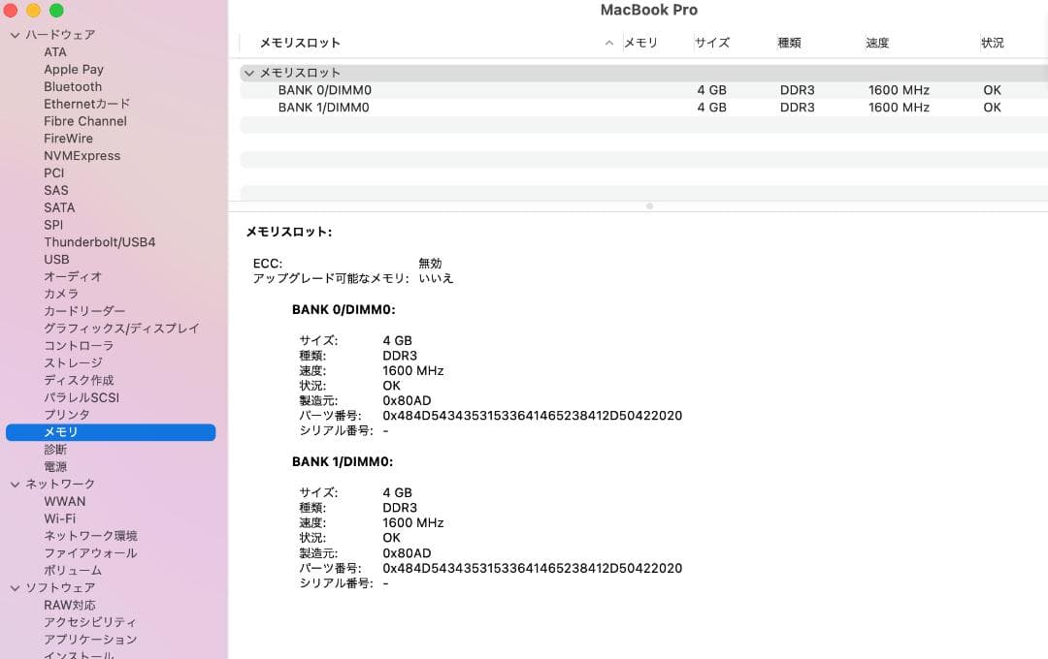Collapse the ハードウェア section in sidebar
1048x659 pixels.
[14, 34]
